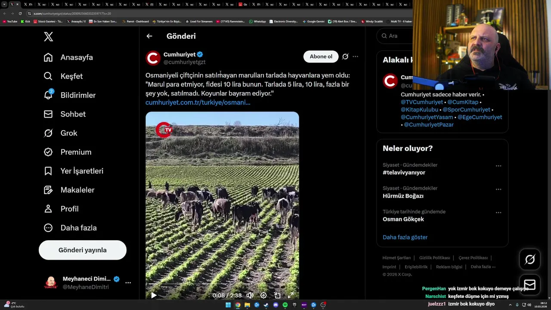Open Anasayfa from the sidebar
Screen dimensions: 551x310
pyautogui.click(x=68, y=57)
